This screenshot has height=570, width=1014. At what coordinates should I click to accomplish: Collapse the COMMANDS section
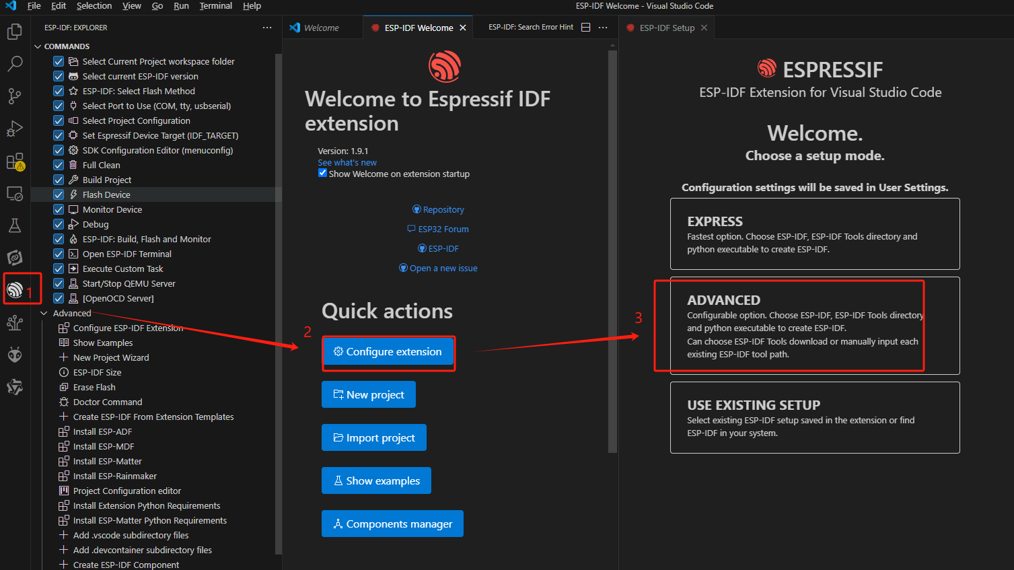click(x=38, y=46)
